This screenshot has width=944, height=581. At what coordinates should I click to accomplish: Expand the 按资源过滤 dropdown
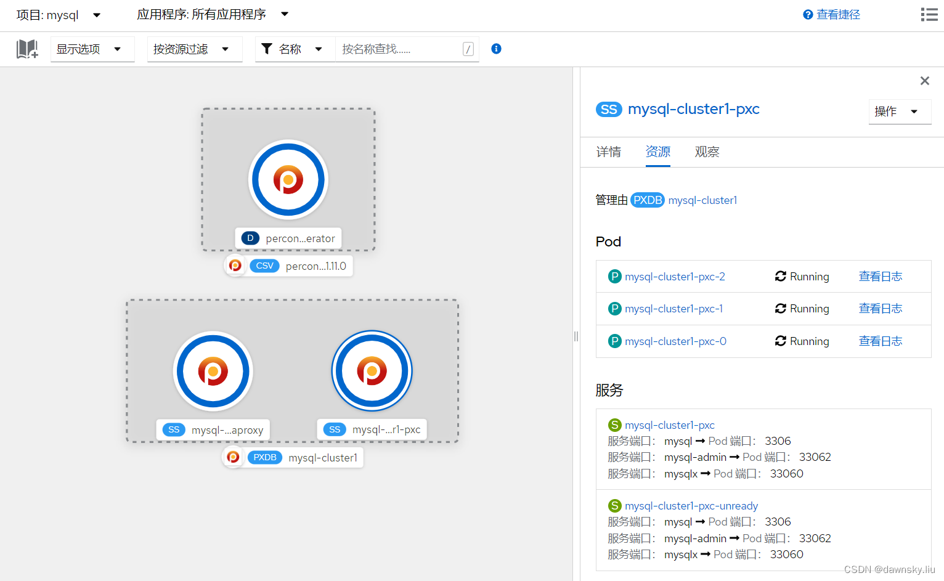(x=195, y=49)
